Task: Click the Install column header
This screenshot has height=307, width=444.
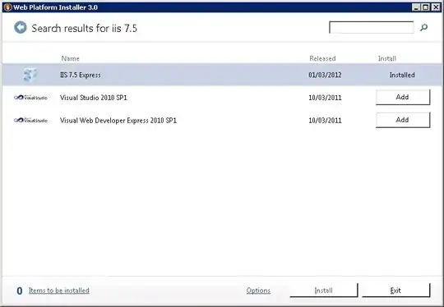Action: (387, 58)
